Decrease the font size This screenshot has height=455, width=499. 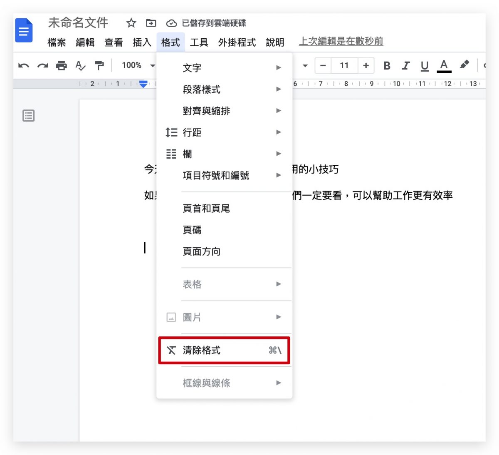pos(323,65)
